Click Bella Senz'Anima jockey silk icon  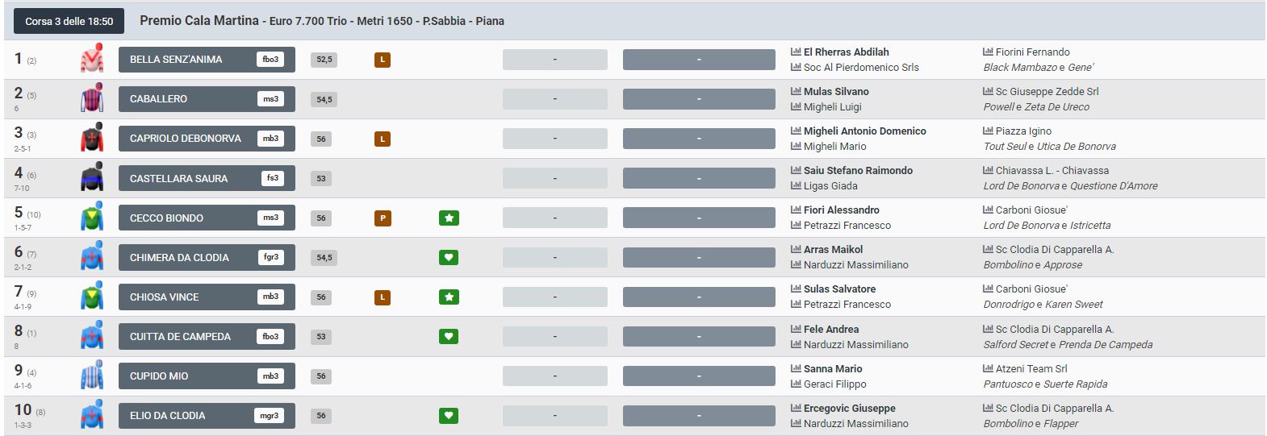click(92, 59)
